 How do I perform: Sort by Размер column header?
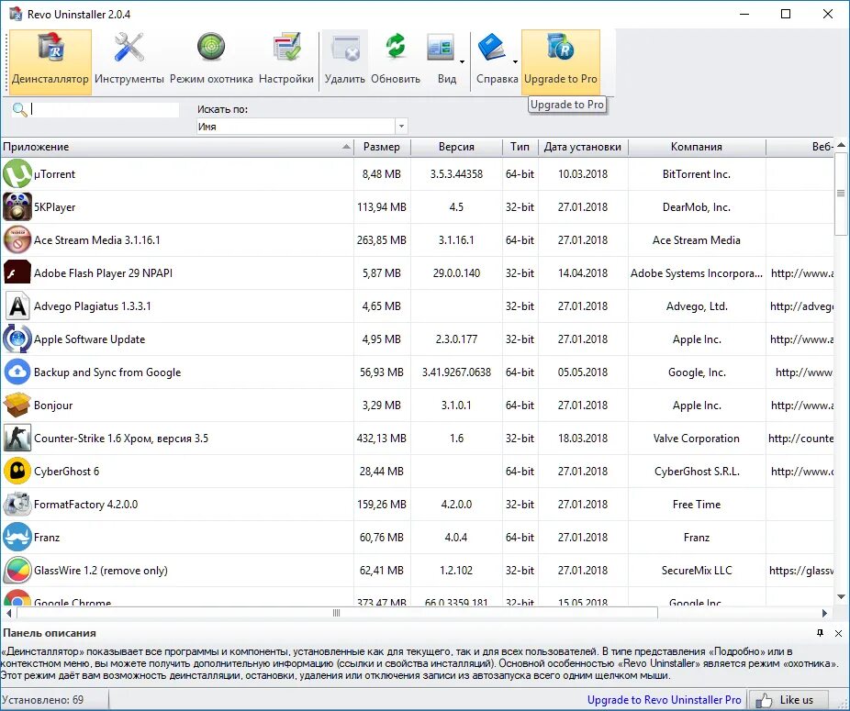point(382,147)
